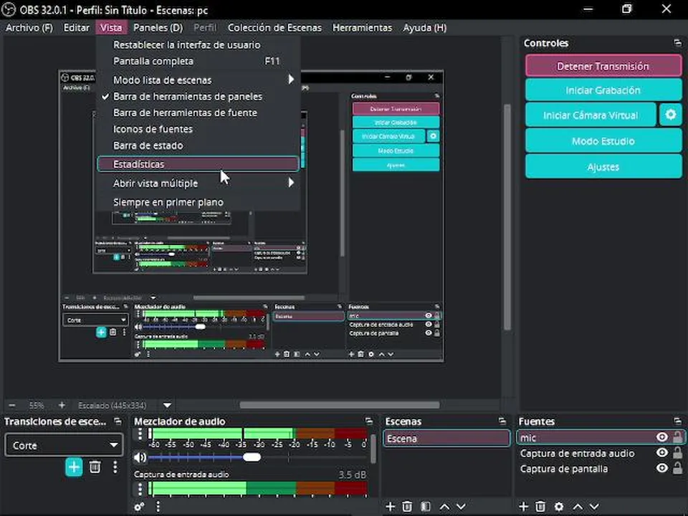Open advanced audio properties gears icon

tap(139, 507)
